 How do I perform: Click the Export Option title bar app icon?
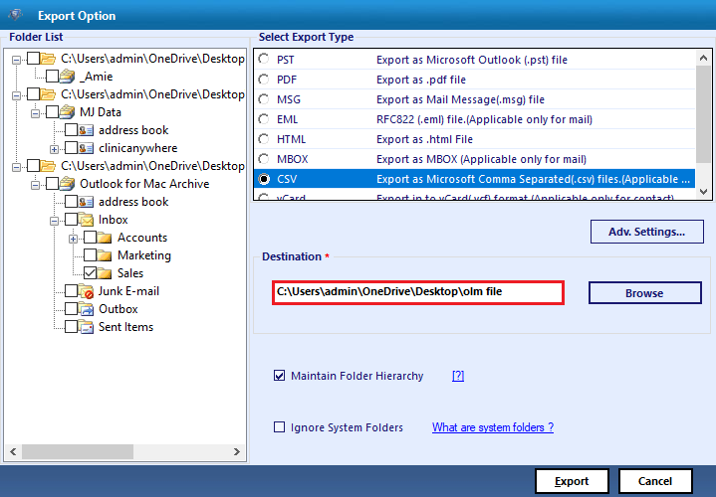tap(16, 15)
